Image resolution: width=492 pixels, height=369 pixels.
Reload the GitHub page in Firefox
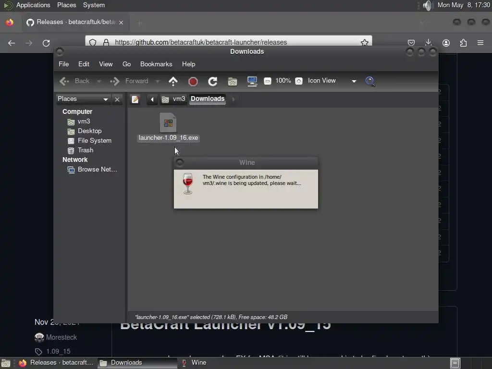coord(46,43)
